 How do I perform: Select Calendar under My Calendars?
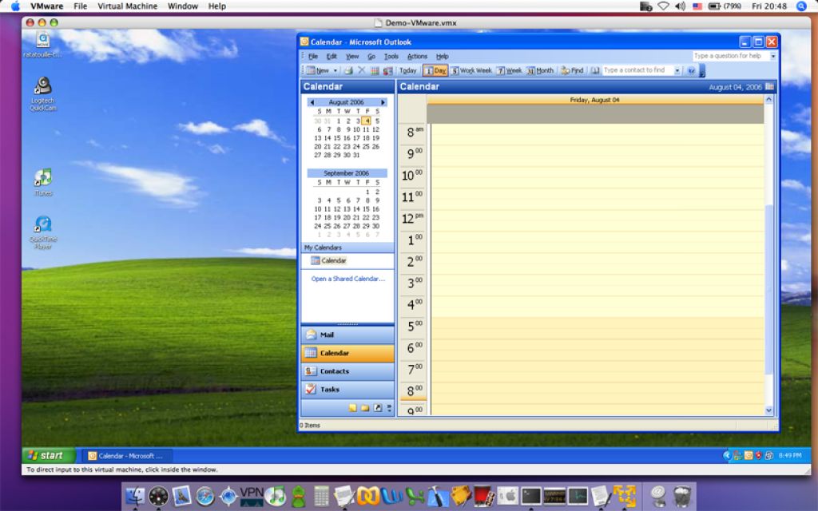coord(328,260)
